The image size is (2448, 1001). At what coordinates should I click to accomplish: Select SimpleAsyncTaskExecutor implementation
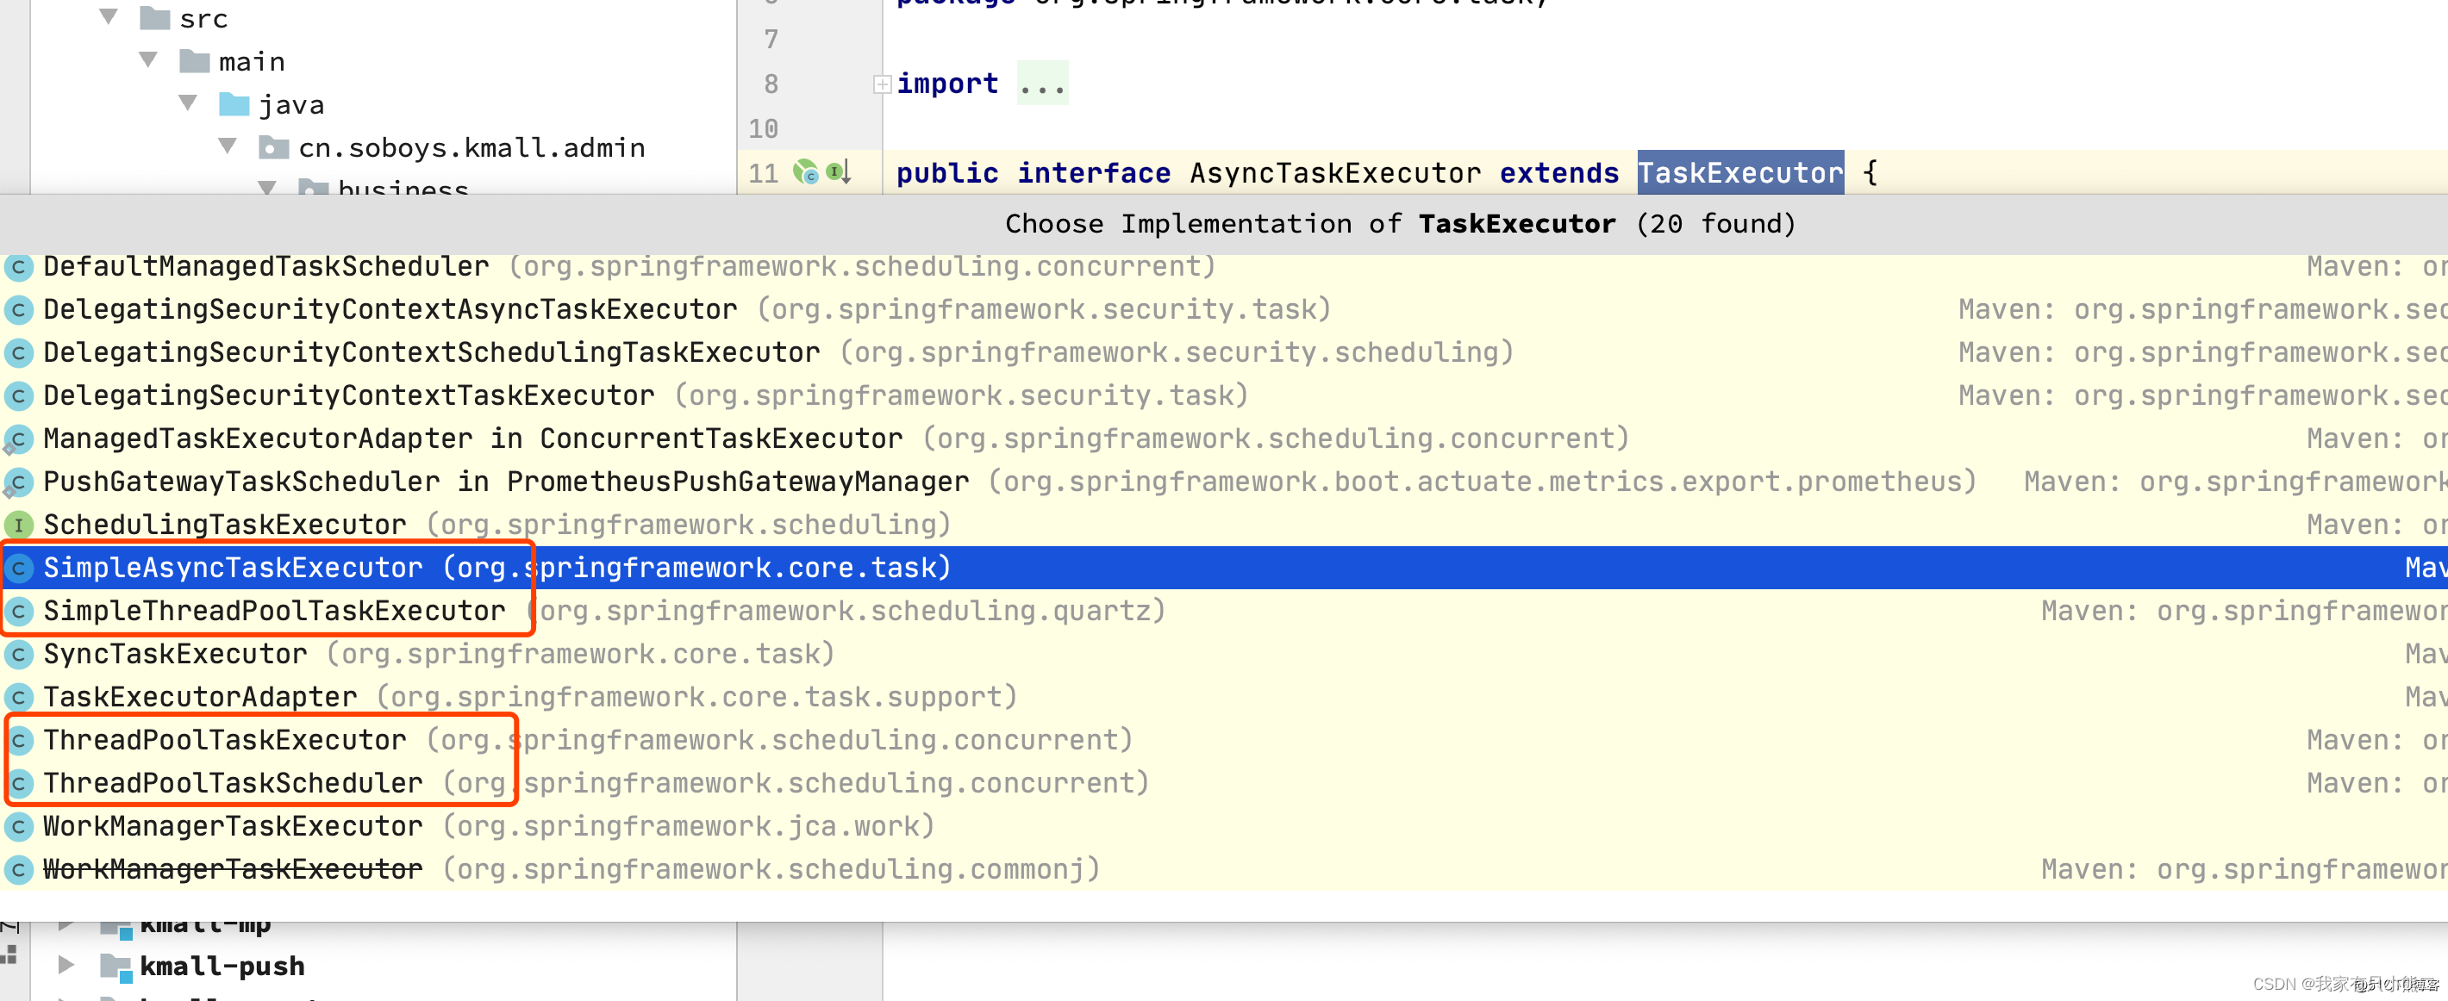(x=233, y=568)
